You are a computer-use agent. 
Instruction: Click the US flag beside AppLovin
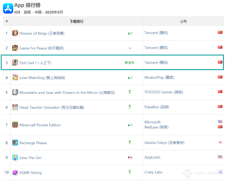click(x=220, y=157)
